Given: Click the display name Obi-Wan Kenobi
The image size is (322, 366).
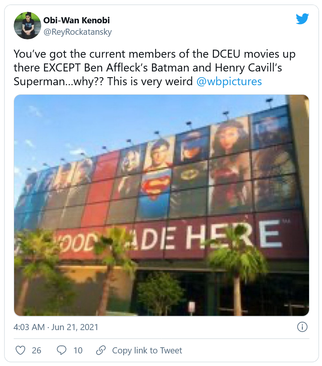Looking at the screenshot, I should coord(76,20).
